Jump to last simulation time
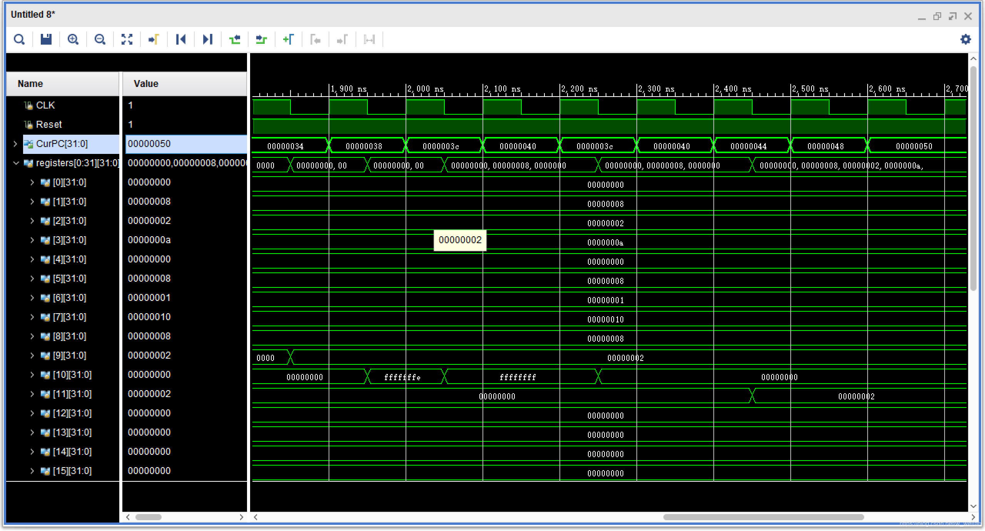985x531 pixels. tap(208, 39)
